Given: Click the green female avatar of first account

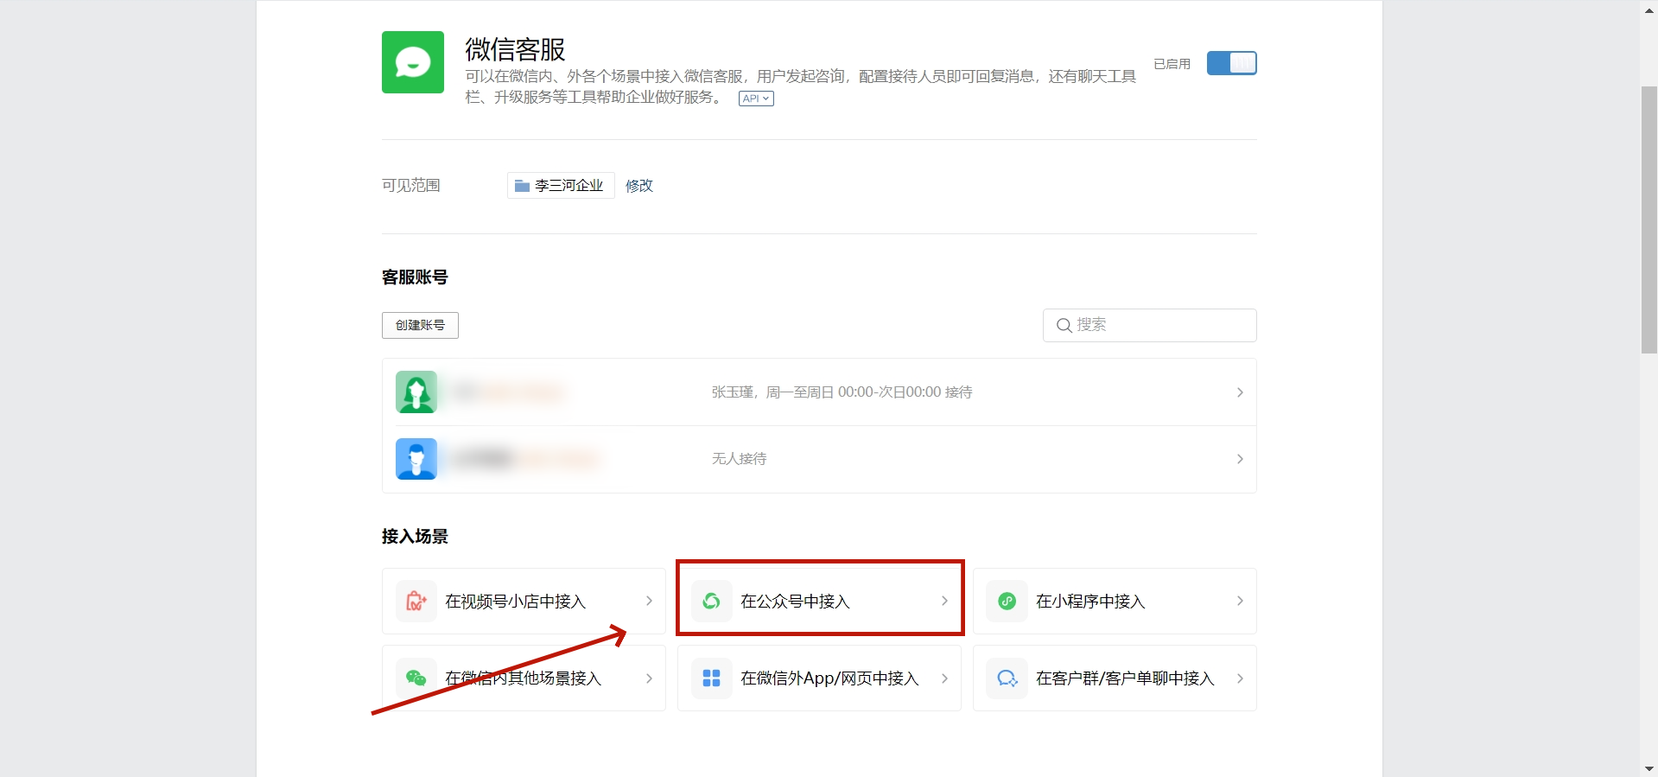Looking at the screenshot, I should coord(416,392).
